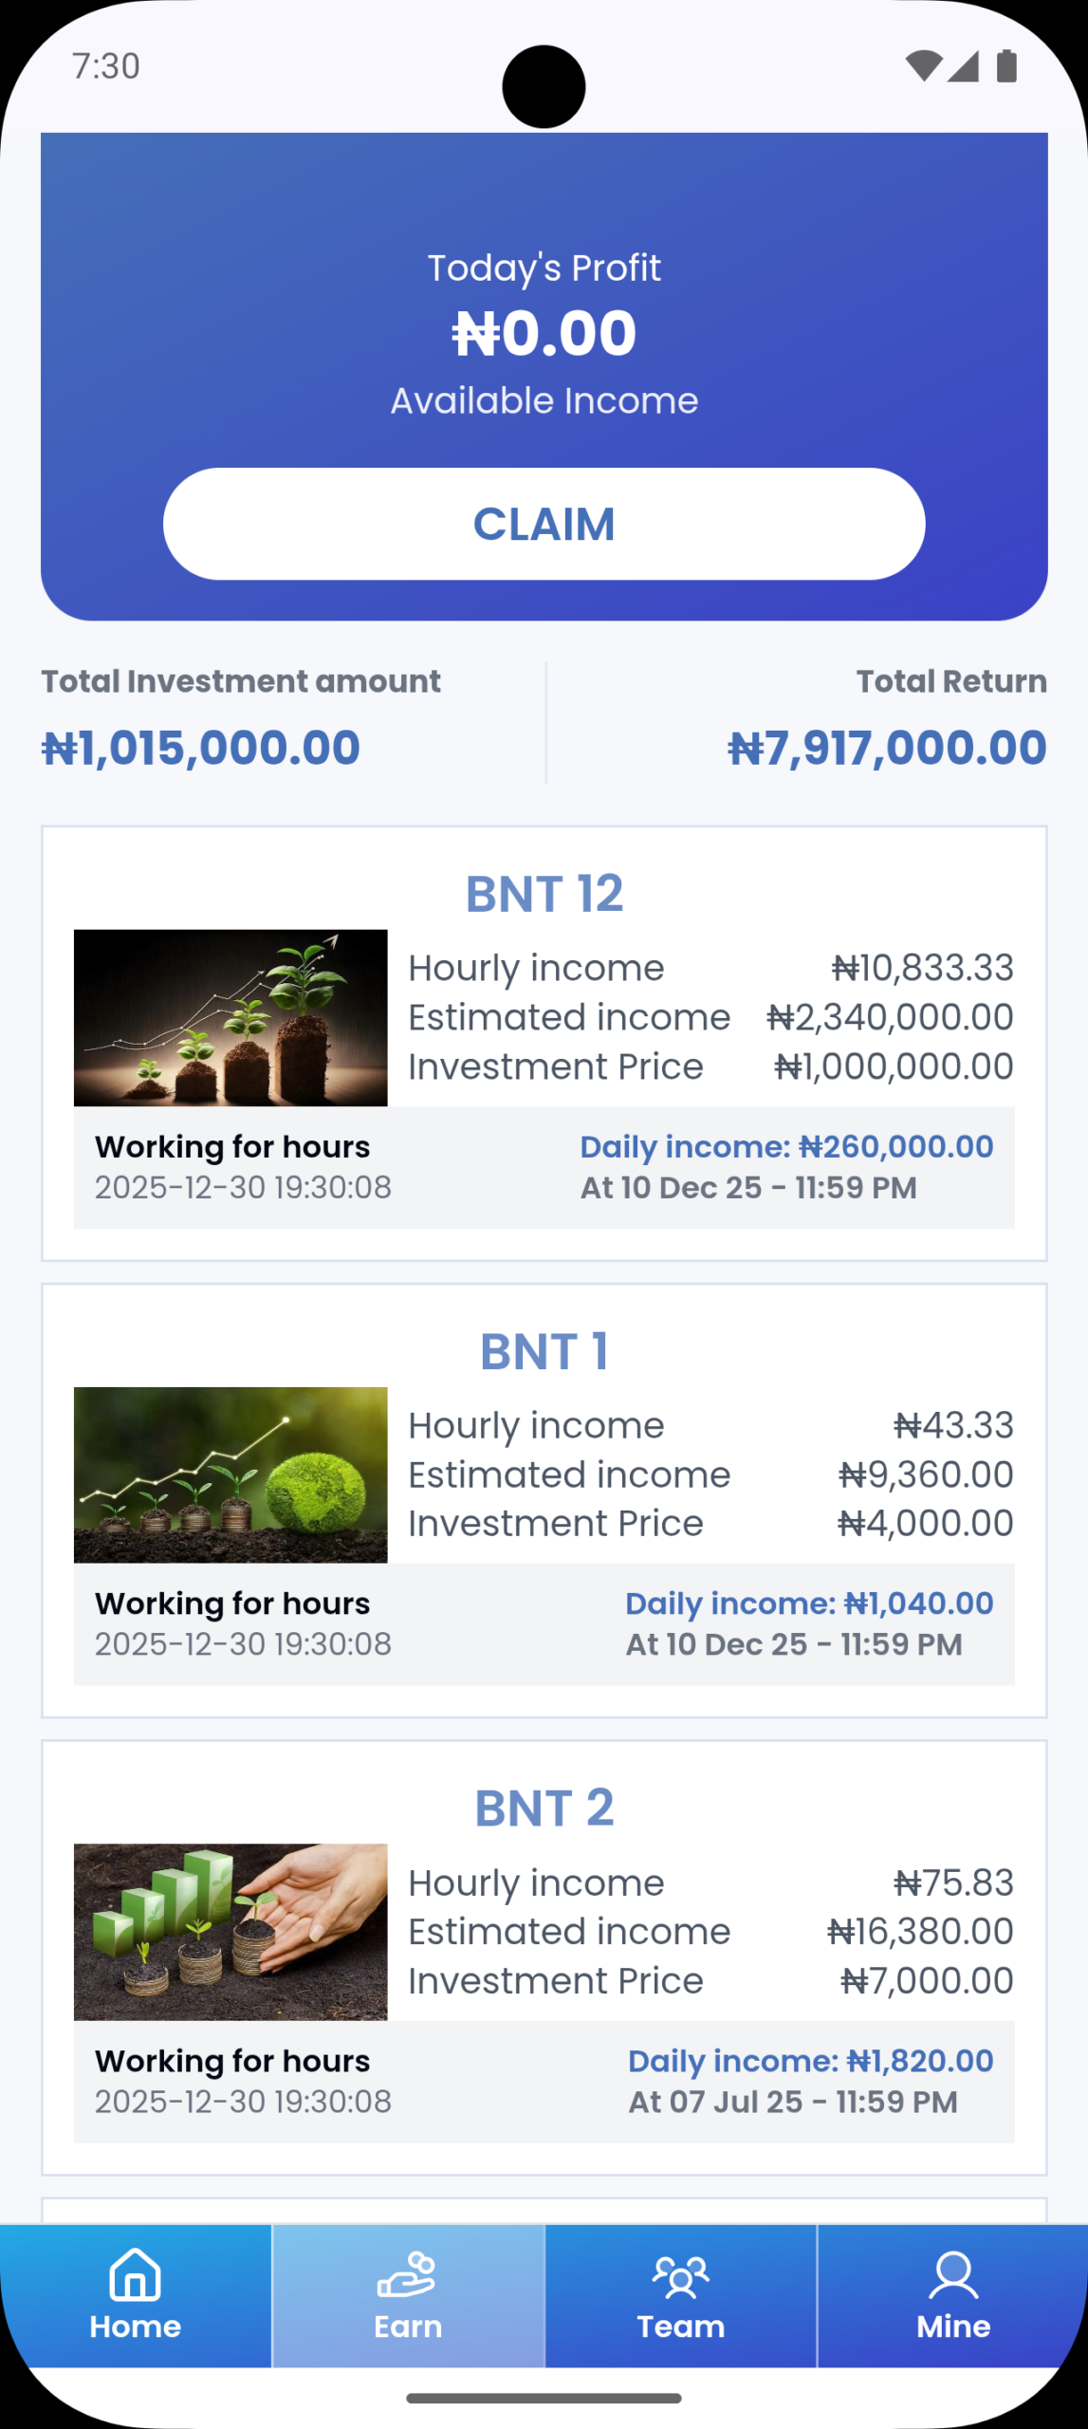The image size is (1088, 2429).
Task: Tap BNT 12 daily income ₦260,000.00
Action: point(786,1146)
